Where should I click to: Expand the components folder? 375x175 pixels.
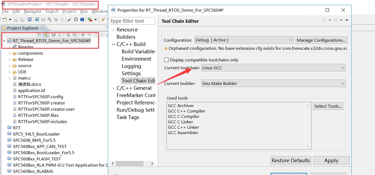click(x=9, y=54)
